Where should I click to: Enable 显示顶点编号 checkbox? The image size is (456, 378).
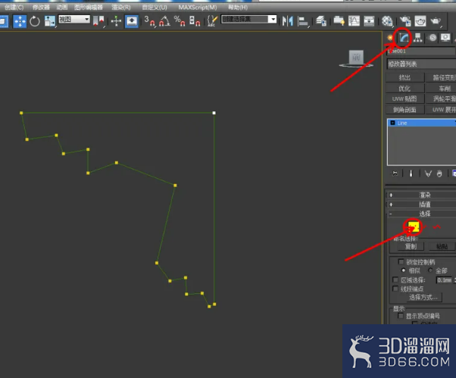[x=401, y=316]
